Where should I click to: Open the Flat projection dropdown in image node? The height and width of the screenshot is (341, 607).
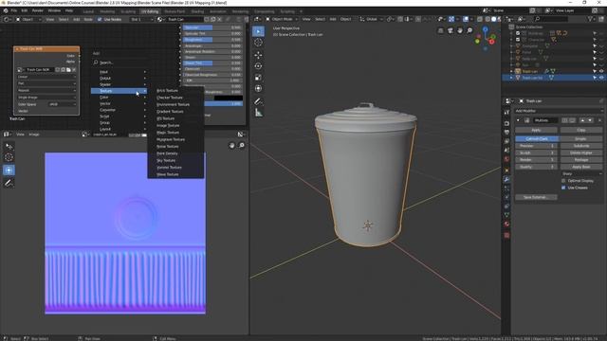coord(46,83)
